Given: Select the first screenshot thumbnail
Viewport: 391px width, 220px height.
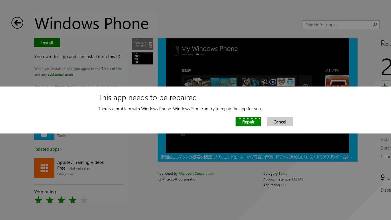Looking at the screenshot, I should [x=142, y=44].
